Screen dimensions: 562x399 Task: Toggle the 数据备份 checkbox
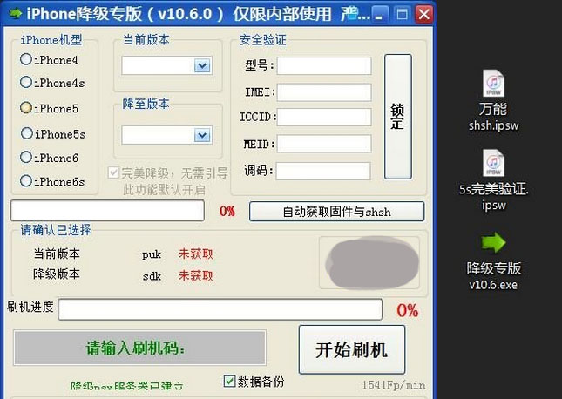229,381
